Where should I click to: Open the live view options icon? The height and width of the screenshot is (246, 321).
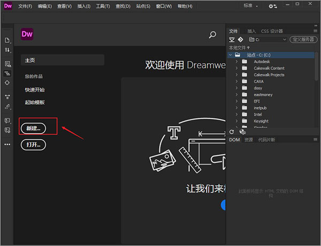(7, 64)
